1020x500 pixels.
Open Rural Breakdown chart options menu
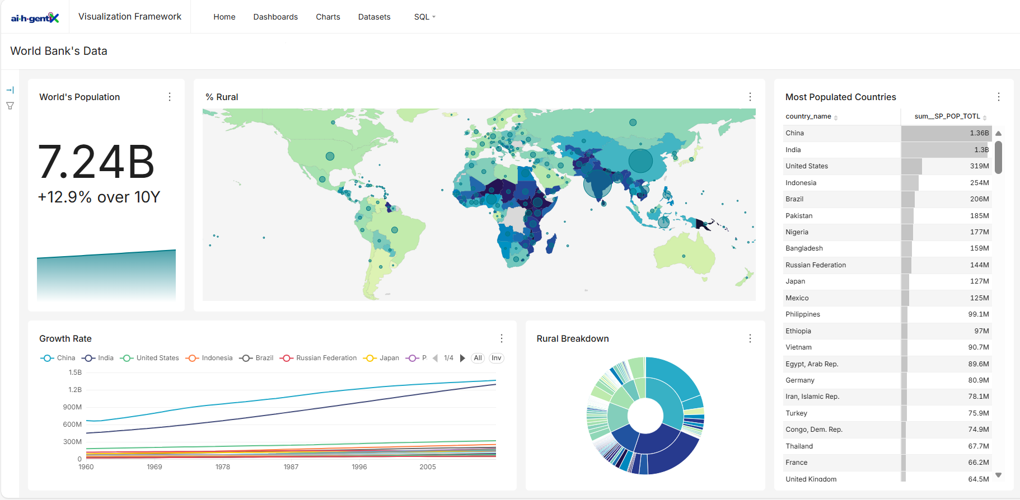click(750, 338)
